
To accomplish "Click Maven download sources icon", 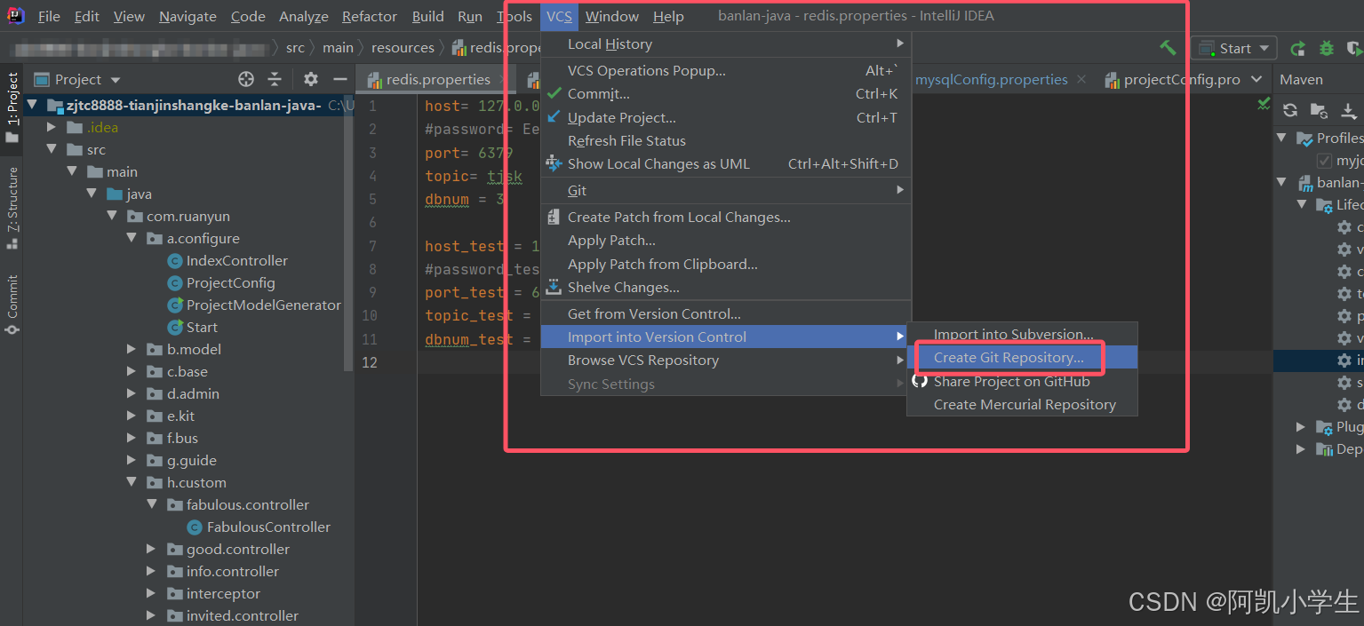I will [x=1349, y=110].
